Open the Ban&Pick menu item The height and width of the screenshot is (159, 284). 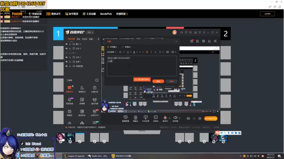pyautogui.click(x=106, y=14)
